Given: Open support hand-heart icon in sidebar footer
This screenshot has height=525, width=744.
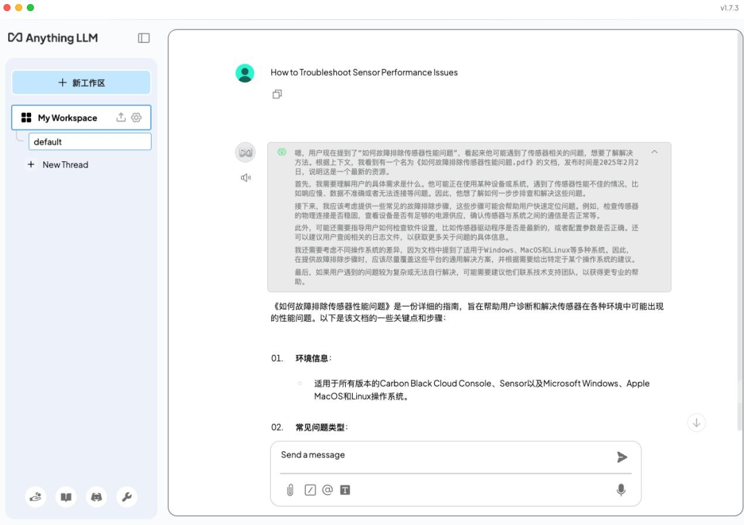Looking at the screenshot, I should pyautogui.click(x=36, y=497).
